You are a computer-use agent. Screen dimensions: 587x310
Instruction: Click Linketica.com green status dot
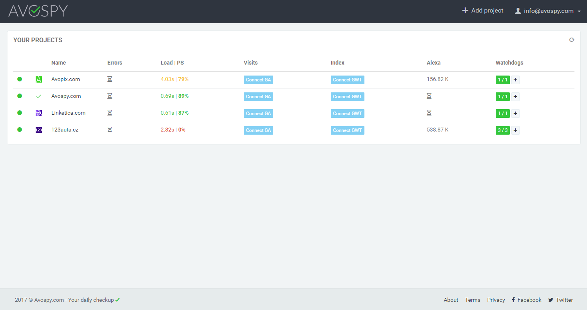pyautogui.click(x=20, y=113)
